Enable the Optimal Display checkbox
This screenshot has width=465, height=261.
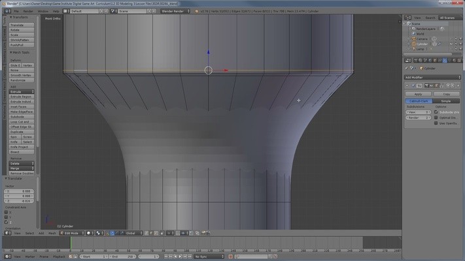436,117
